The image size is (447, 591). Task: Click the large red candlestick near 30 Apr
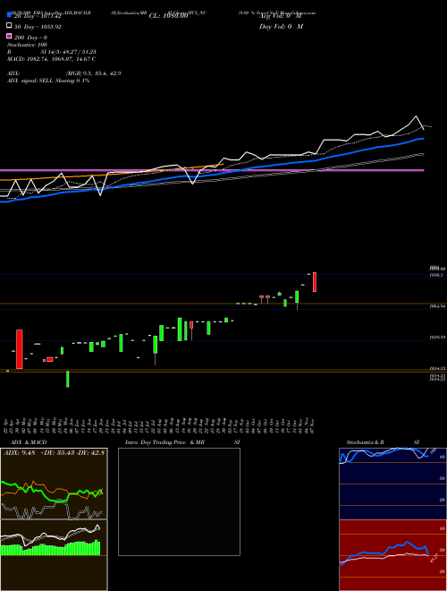click(x=19, y=349)
